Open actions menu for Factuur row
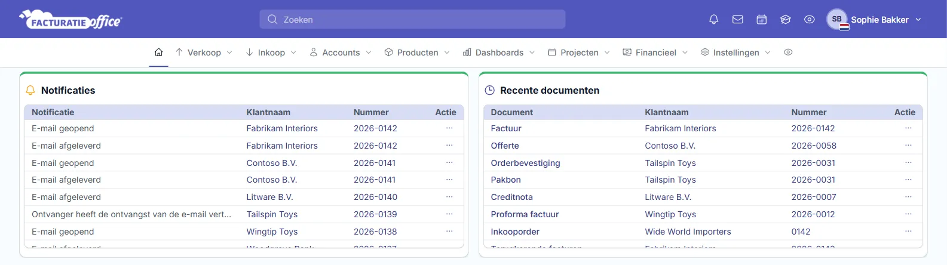This screenshot has height=265, width=947. 908,128
